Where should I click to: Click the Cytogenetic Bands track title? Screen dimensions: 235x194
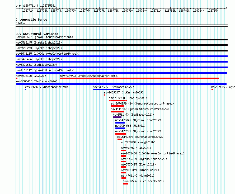31,20
